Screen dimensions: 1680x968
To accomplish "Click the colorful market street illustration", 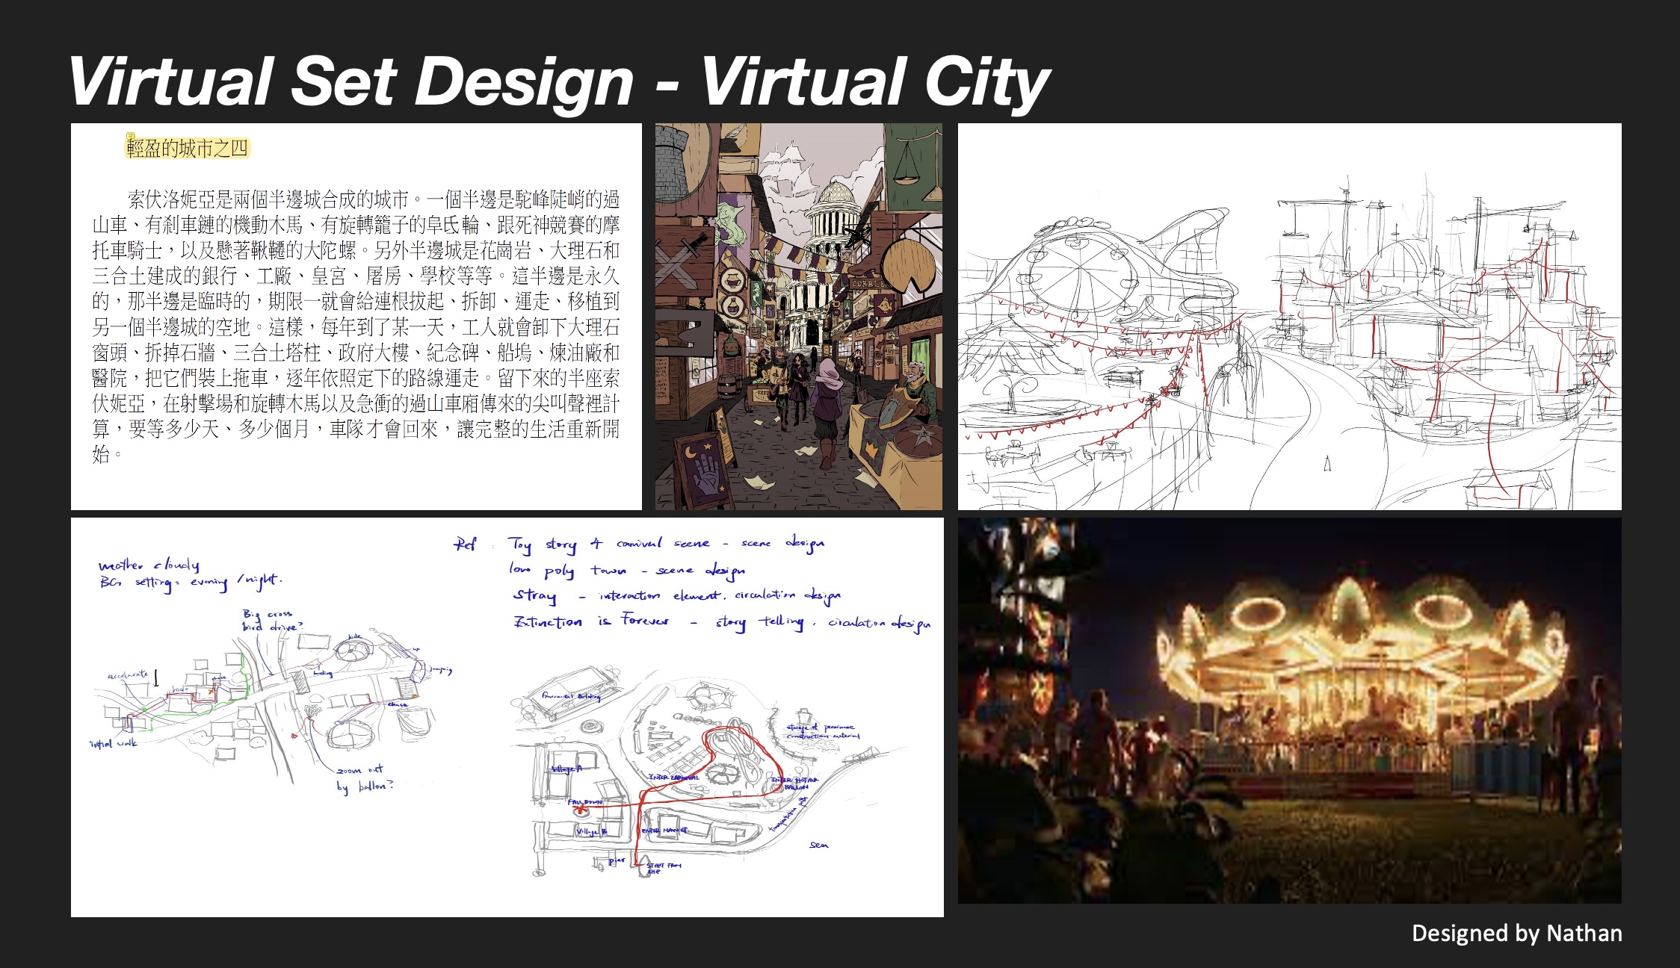I will [x=798, y=317].
